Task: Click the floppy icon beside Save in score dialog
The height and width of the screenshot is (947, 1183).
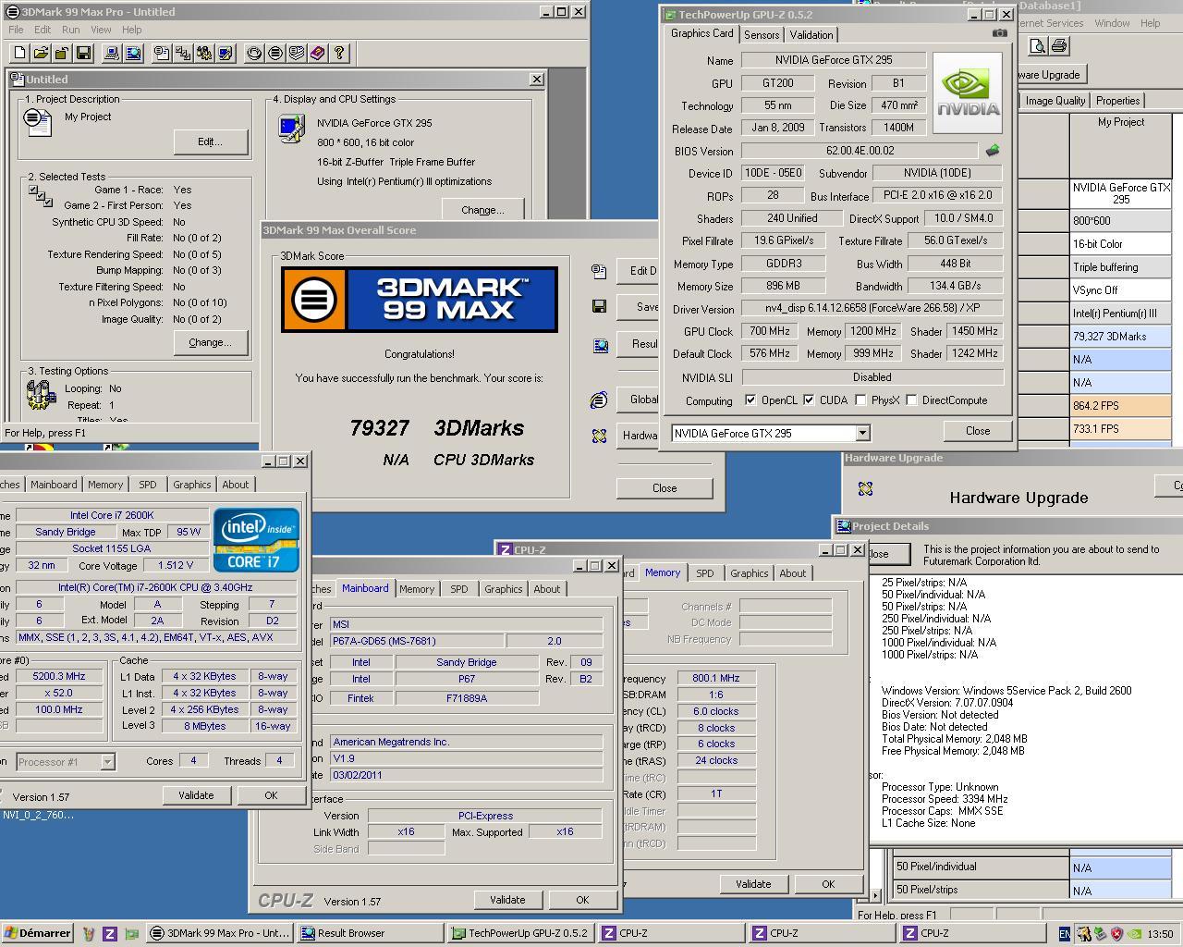Action: tap(599, 306)
